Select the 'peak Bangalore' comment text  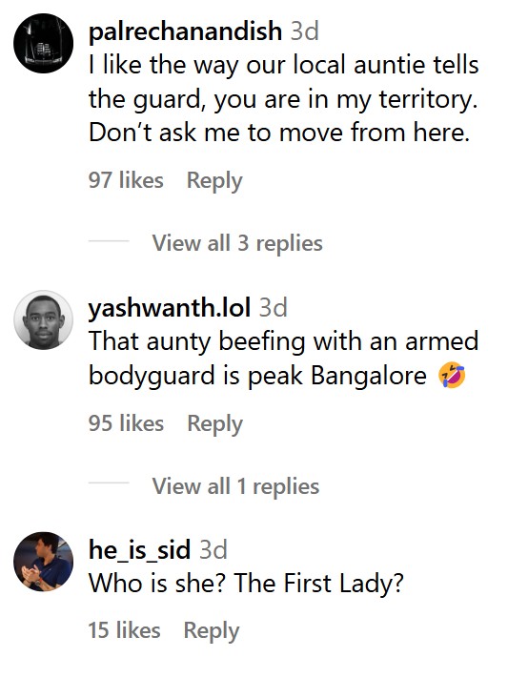point(284,358)
